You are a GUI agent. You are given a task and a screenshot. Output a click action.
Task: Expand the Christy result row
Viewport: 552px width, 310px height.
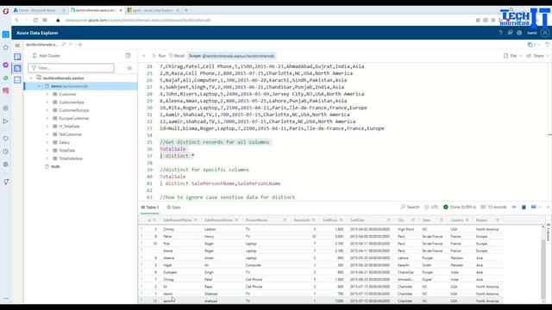(x=141, y=229)
